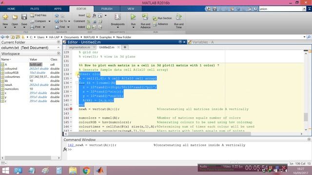Click the folder search magnifier icon

tap(309, 37)
